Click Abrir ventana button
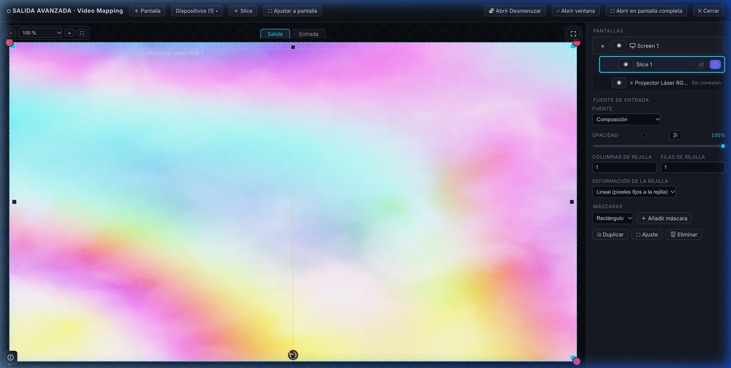 click(x=576, y=11)
